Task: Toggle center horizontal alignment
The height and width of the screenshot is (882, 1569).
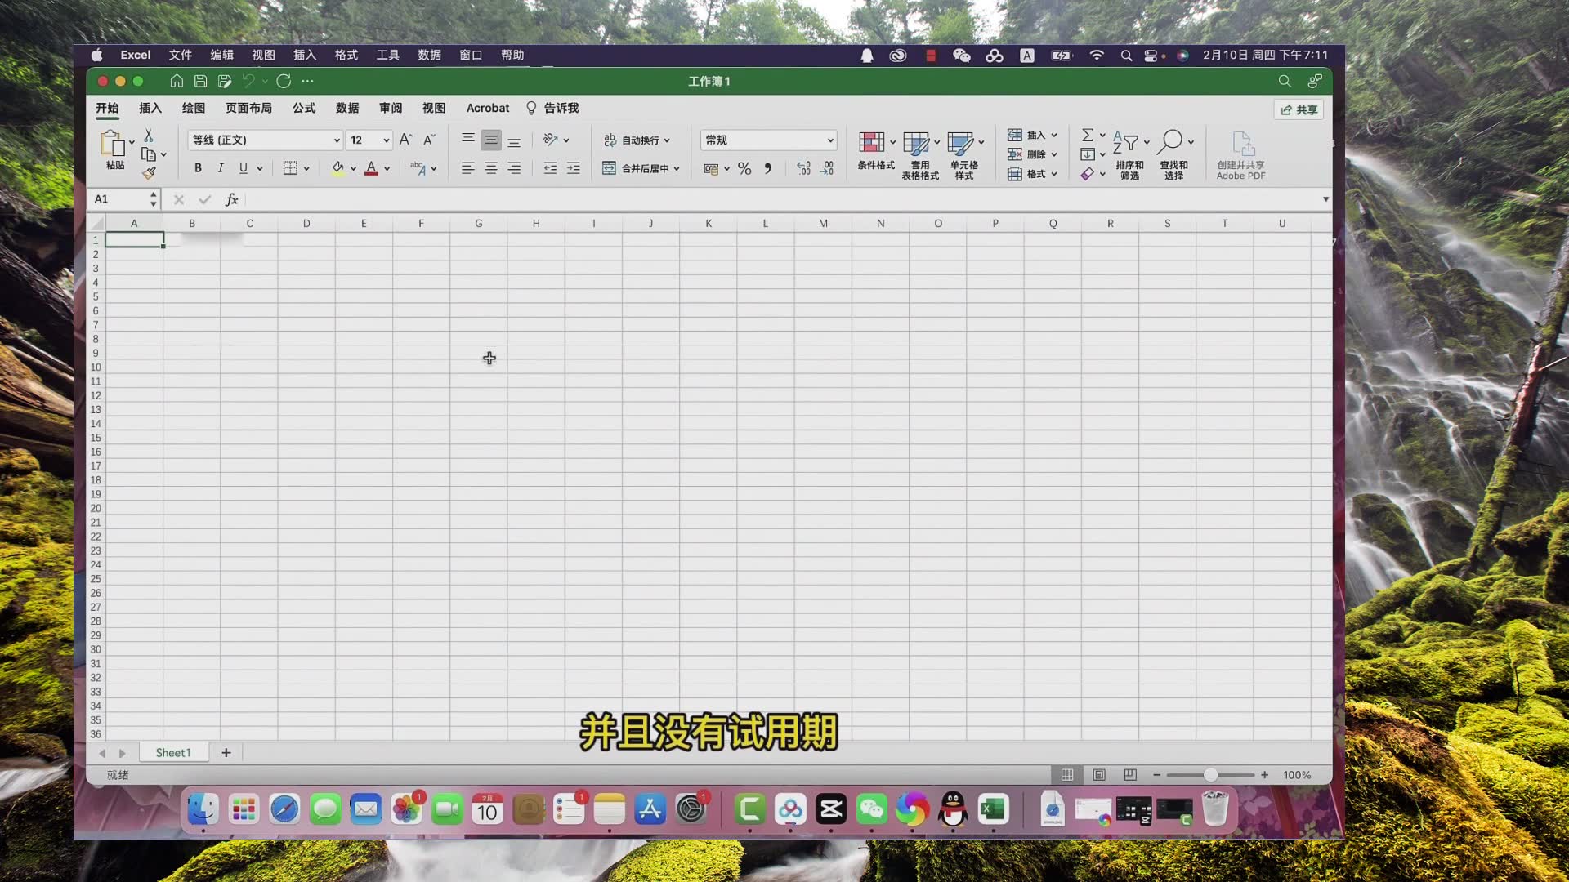Action: click(491, 168)
